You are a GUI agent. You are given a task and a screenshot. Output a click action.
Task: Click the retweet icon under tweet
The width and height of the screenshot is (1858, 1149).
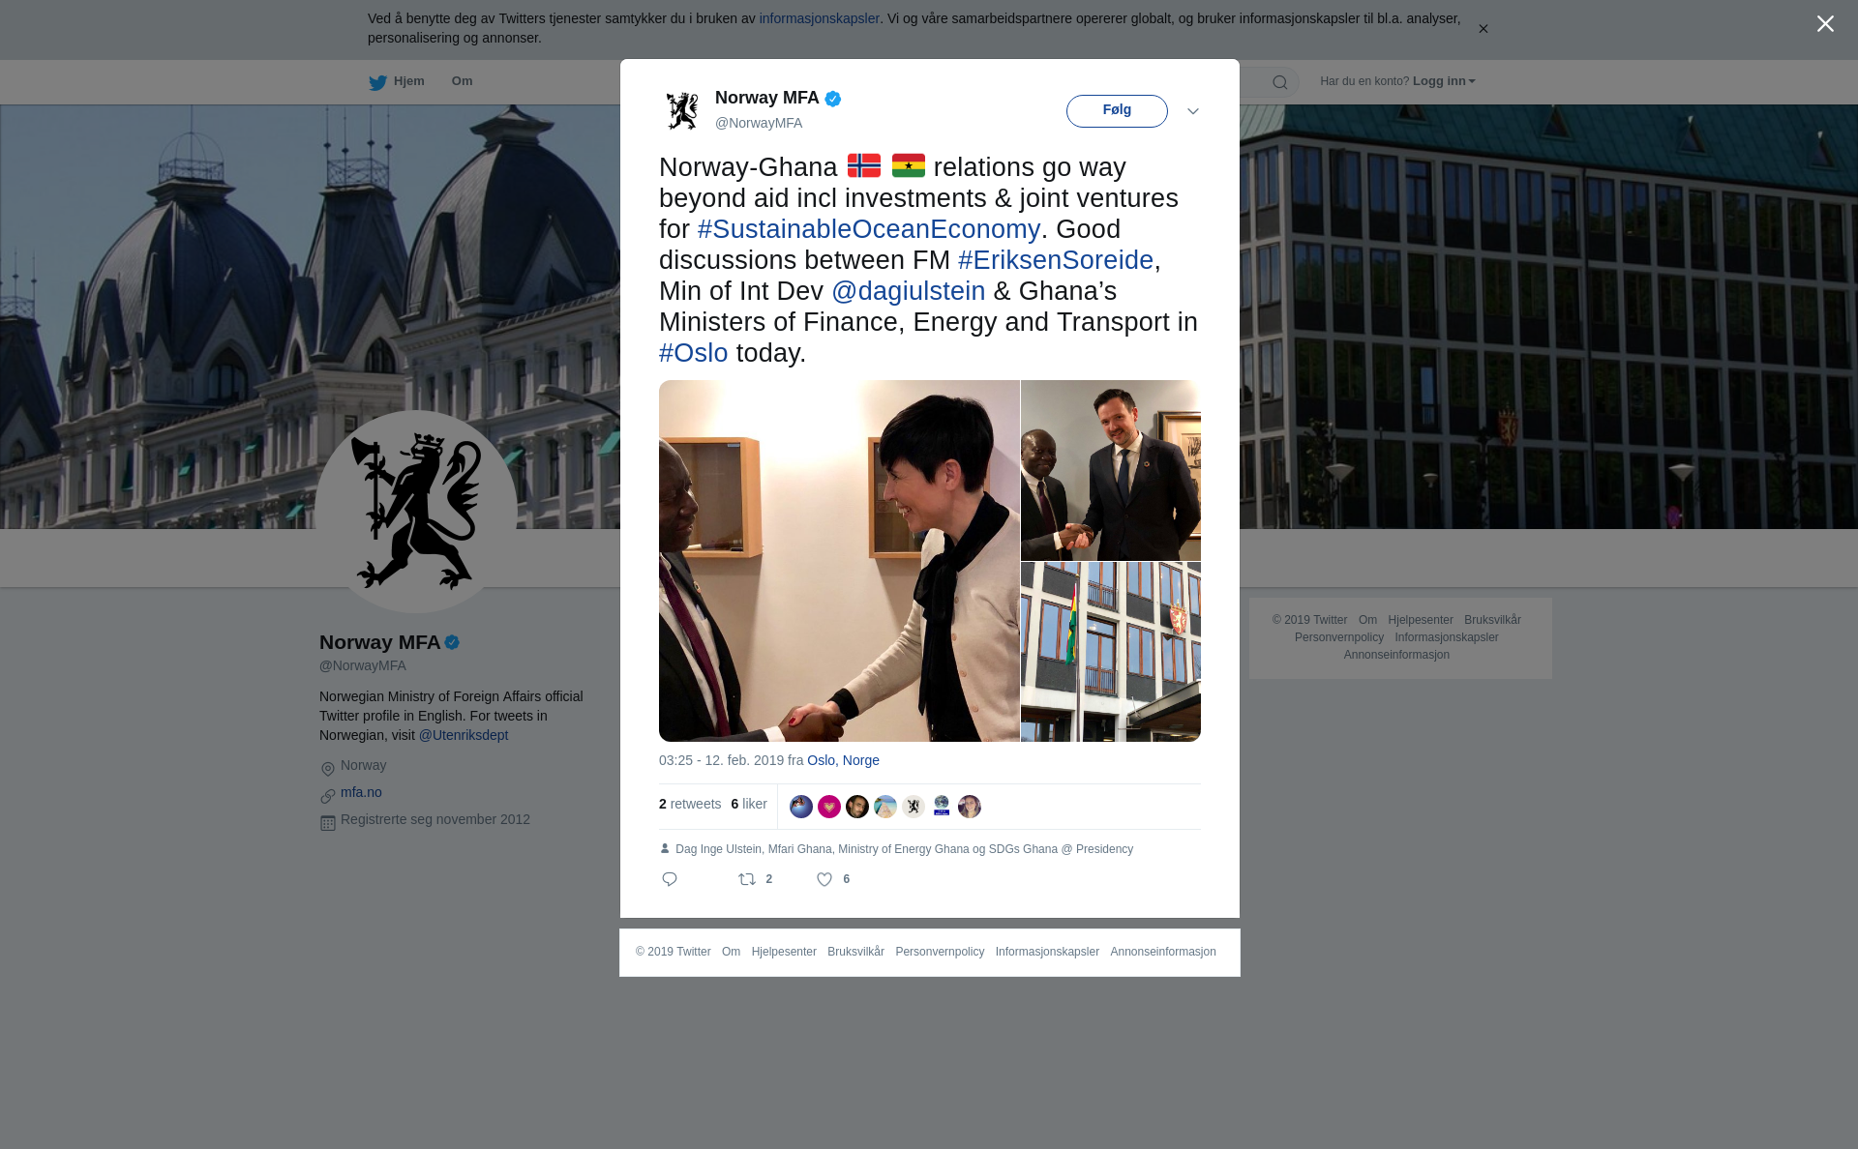(747, 879)
